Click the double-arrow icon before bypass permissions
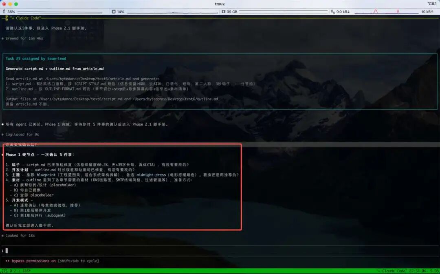440x274 pixels. [8, 261]
